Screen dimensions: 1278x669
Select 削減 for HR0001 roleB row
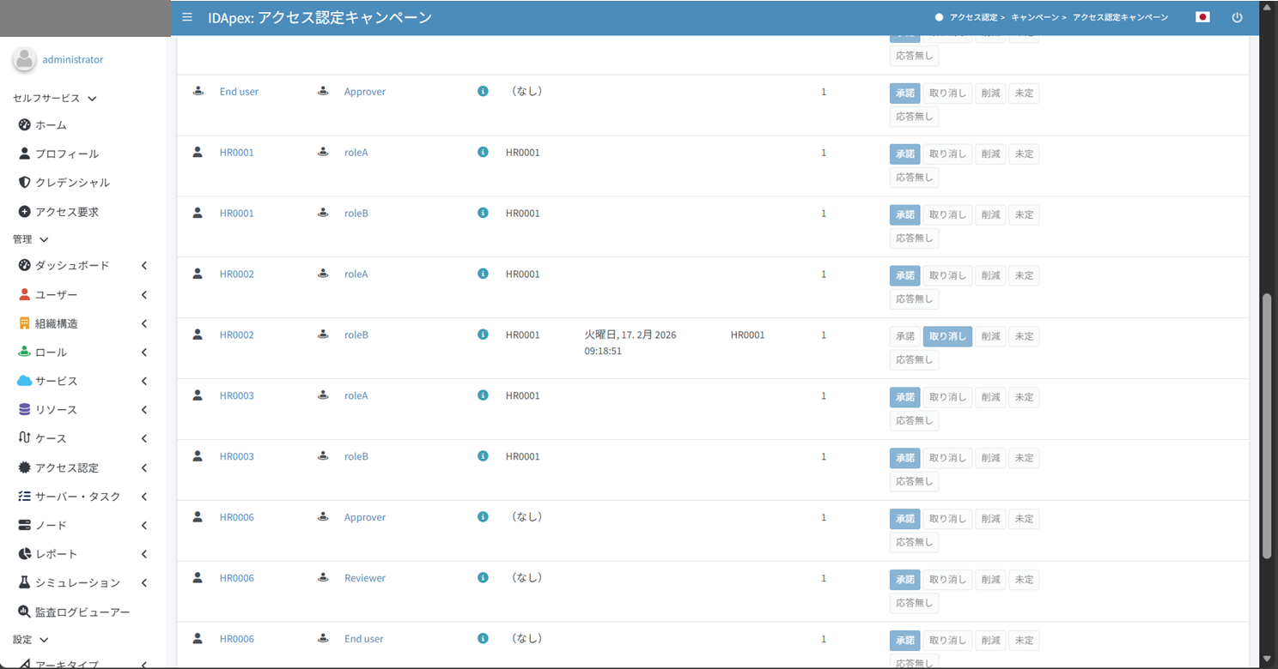tap(990, 215)
